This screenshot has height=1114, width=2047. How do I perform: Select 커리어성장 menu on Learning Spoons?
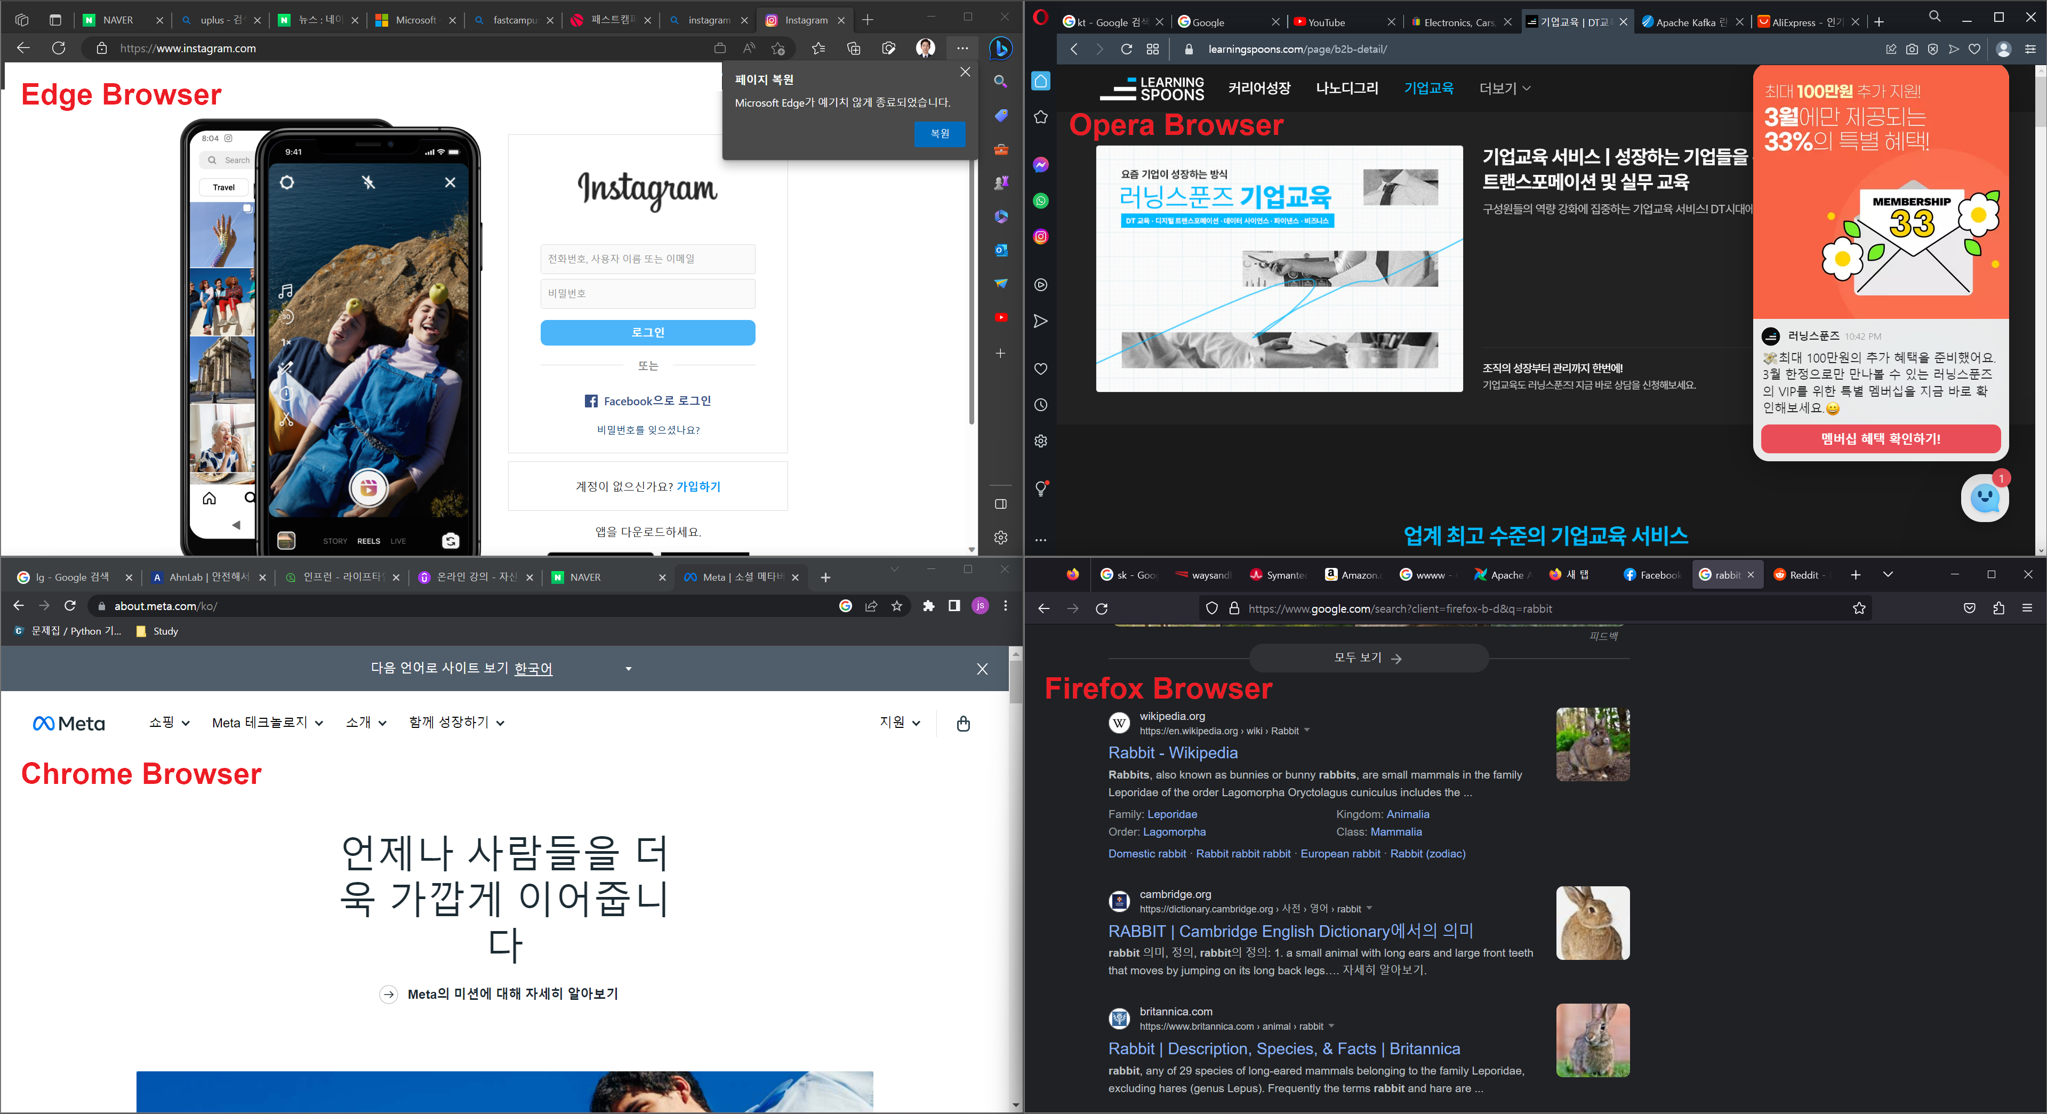(1259, 88)
